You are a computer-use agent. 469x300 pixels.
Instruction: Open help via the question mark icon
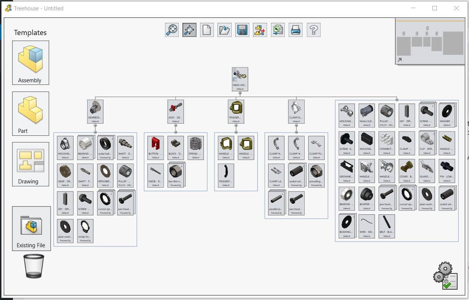[313, 30]
